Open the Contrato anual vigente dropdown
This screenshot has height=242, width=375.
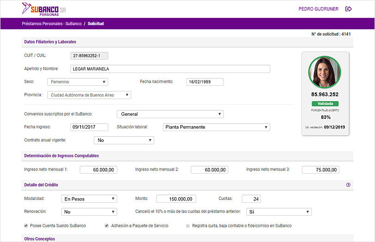tap(124, 140)
